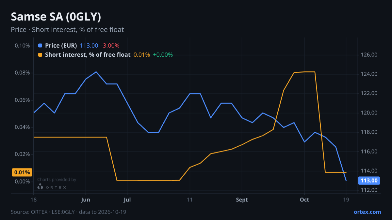392x220 pixels.
Task: Click the chart title 'Samse SA (0GLY)'
Action: tap(56, 17)
